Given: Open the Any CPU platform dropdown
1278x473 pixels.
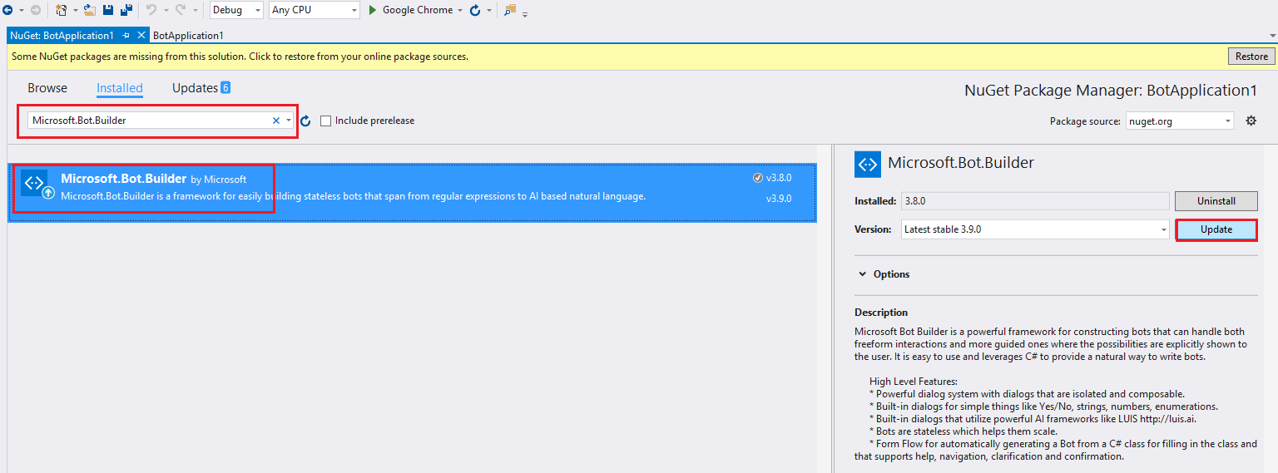Looking at the screenshot, I should 315,10.
